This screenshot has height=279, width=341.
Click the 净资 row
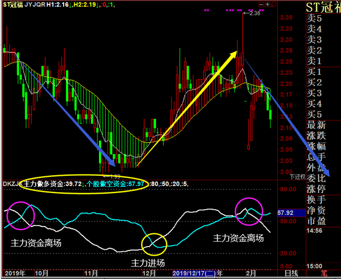tap(323, 210)
